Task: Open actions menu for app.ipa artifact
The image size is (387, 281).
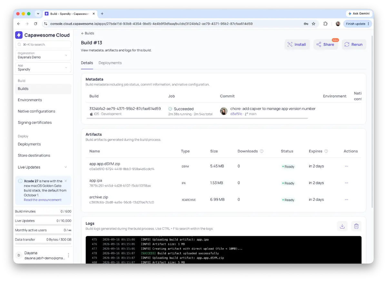Action: (x=346, y=183)
